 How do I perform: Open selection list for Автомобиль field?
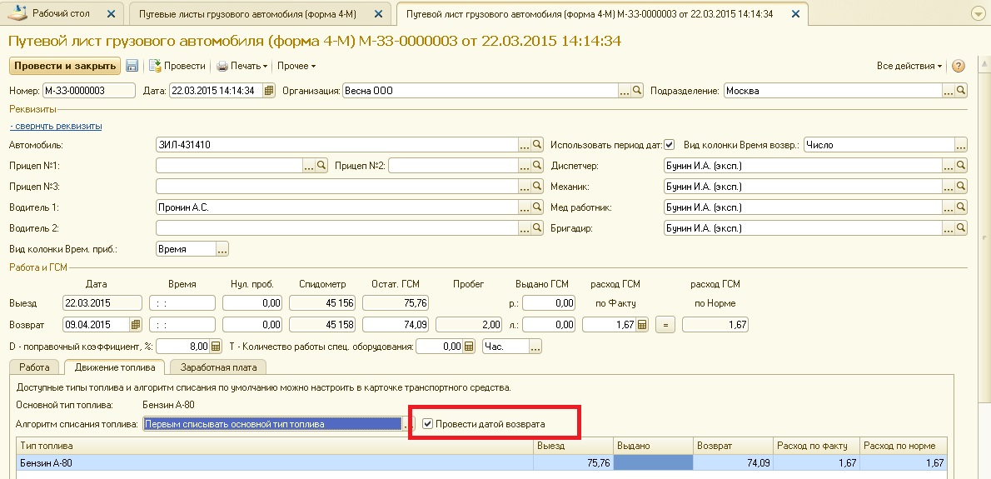pos(525,145)
